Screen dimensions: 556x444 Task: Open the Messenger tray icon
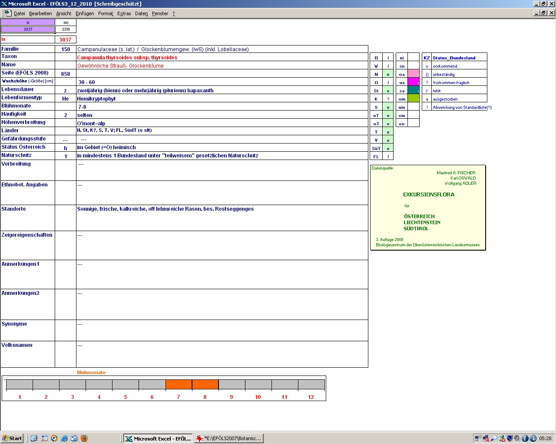point(502,438)
